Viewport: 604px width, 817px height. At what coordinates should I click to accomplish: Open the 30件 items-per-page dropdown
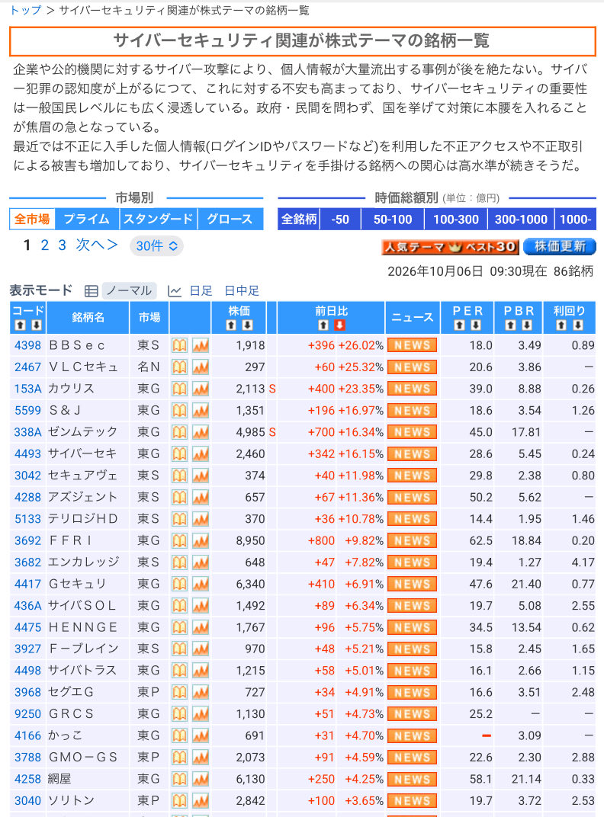[x=156, y=245]
